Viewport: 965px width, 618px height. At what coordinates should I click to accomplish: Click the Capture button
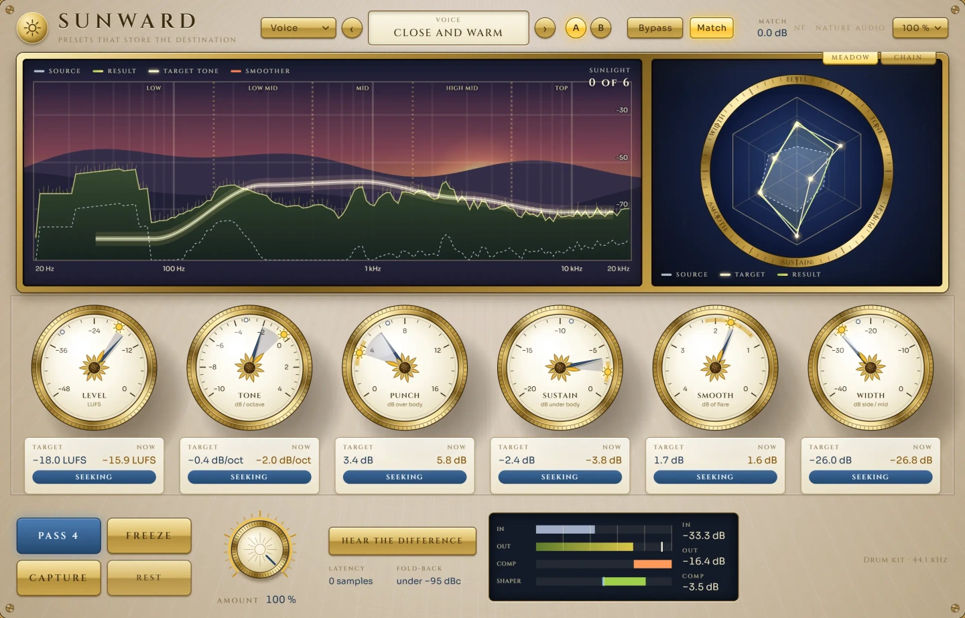coord(58,578)
